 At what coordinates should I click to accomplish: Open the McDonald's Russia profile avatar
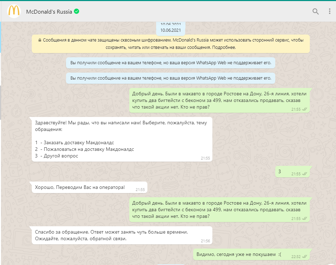click(x=14, y=11)
